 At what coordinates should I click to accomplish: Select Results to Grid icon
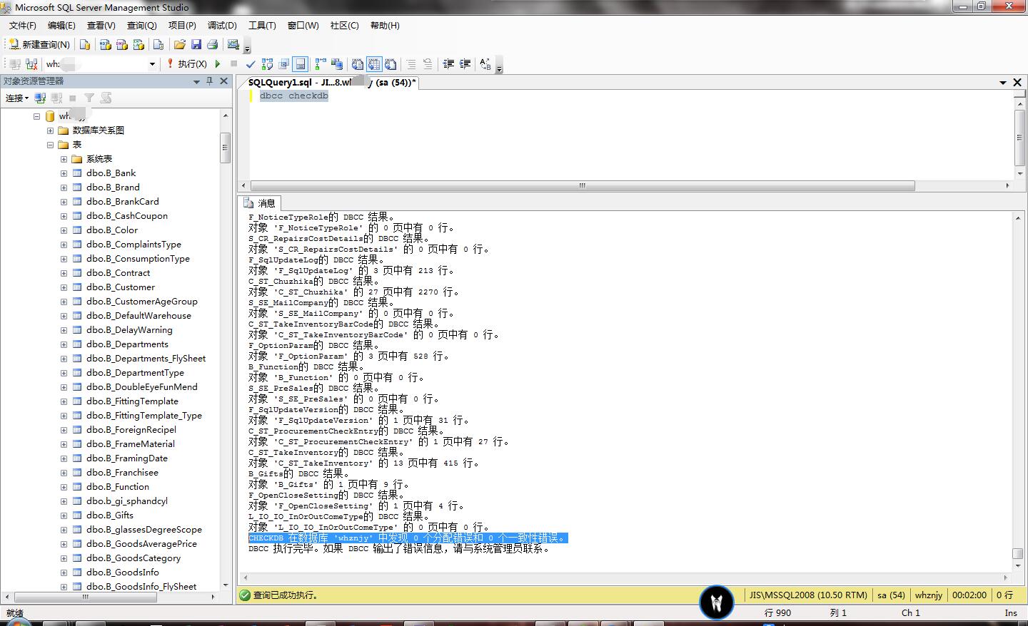374,64
